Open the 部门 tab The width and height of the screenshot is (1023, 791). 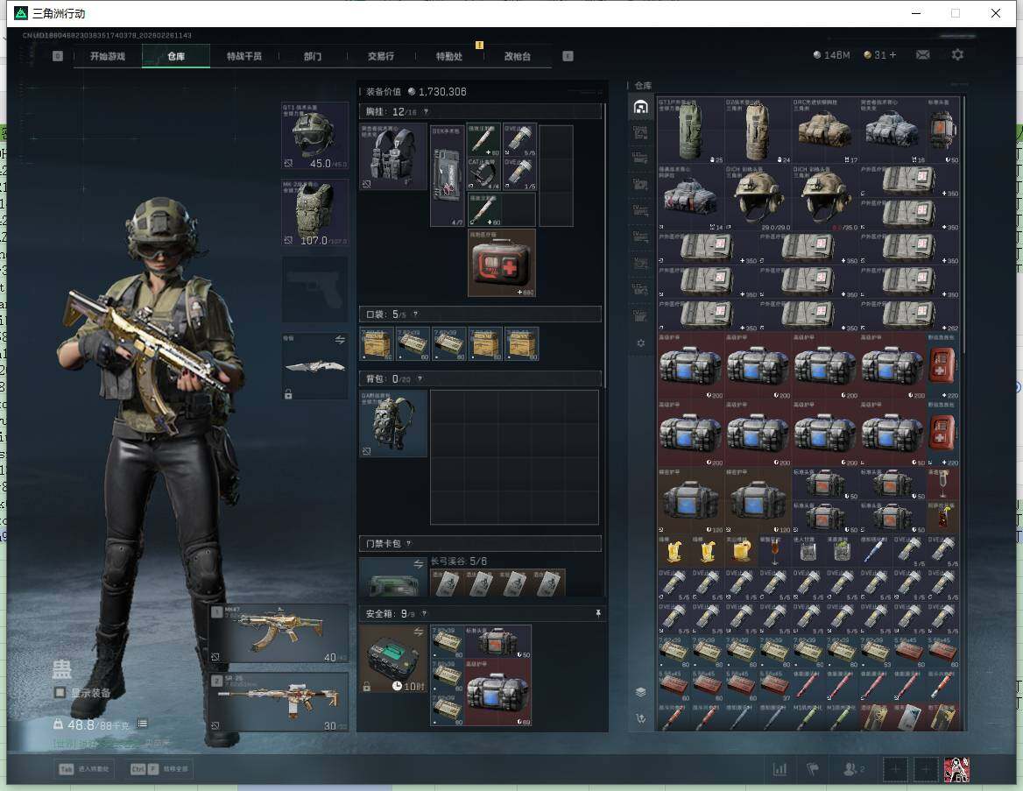313,56
